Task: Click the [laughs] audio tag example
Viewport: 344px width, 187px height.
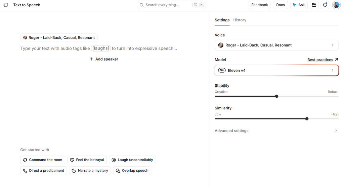Action: 101,48
